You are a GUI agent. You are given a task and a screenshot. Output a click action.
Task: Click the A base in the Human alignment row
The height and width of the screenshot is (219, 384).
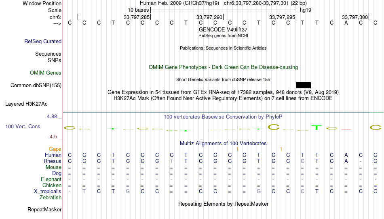click(346, 155)
